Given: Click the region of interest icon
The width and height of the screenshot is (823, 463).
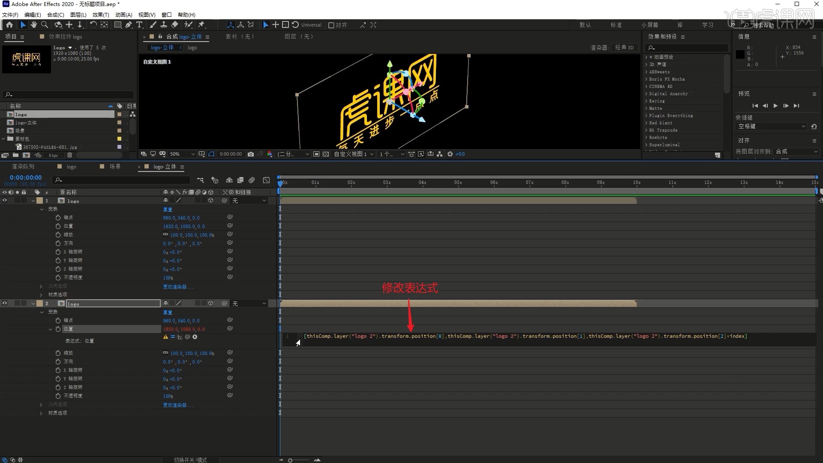Looking at the screenshot, I should click(316, 154).
